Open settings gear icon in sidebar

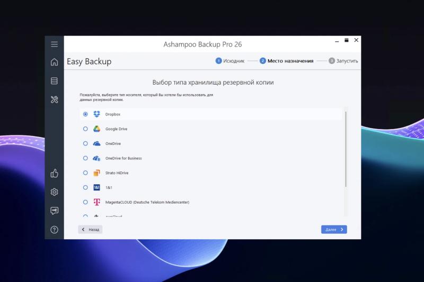[54, 192]
